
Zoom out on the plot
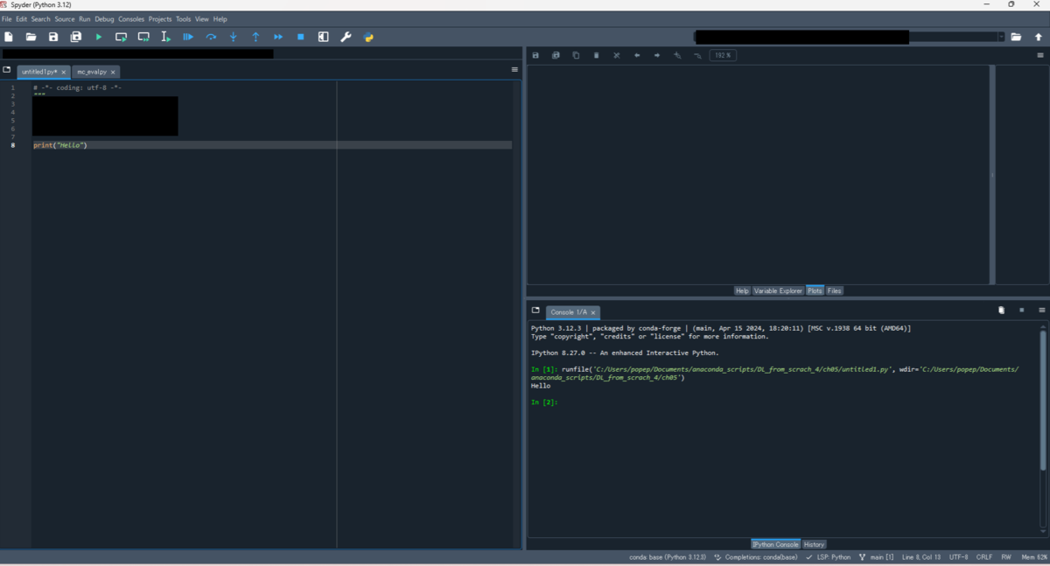coord(697,55)
